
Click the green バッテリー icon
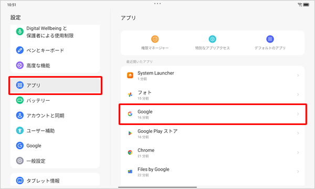[x=20, y=100]
